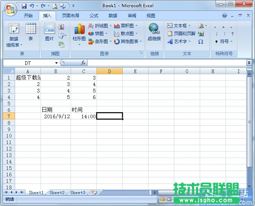
Task: Click the 文本框 text box button
Action: click(x=179, y=26)
